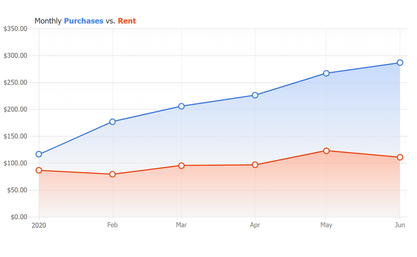This screenshot has height=257, width=417.
Task: Click the May x-axis label
Action: pyautogui.click(x=326, y=225)
